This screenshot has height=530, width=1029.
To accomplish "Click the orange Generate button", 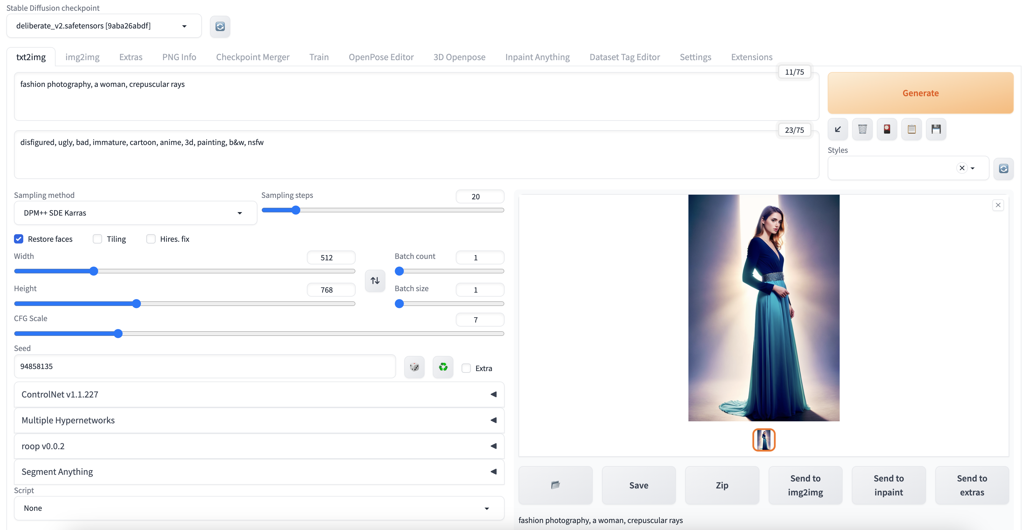I will [x=920, y=93].
